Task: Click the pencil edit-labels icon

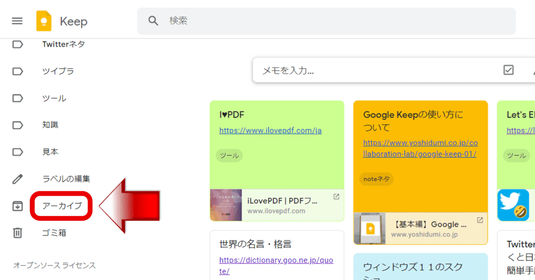Action: tap(17, 179)
